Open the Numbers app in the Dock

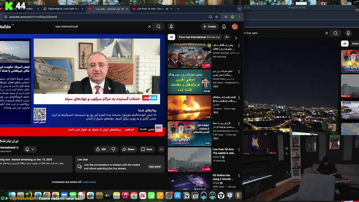(x=151, y=196)
